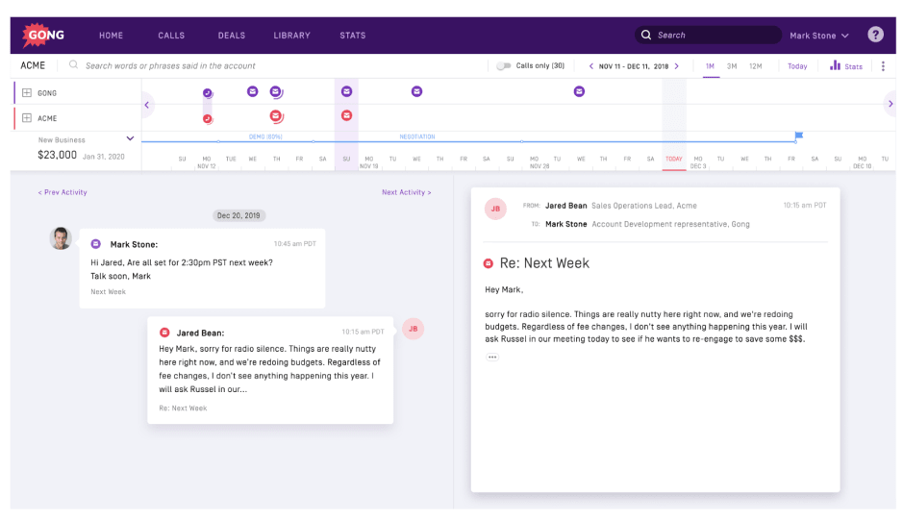Open the Mark Stone user menu
Viewport: 903px width, 519px height.
click(x=819, y=36)
